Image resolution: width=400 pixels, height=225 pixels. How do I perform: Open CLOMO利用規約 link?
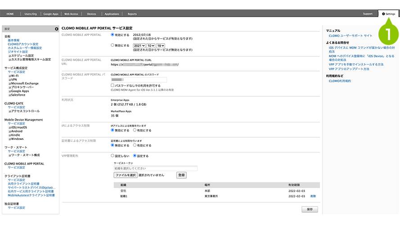coord(340,81)
